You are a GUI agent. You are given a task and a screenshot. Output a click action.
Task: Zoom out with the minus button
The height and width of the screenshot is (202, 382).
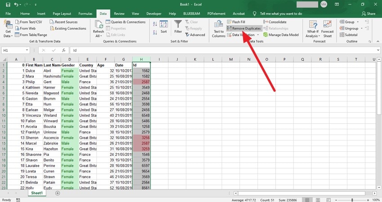[337, 200]
